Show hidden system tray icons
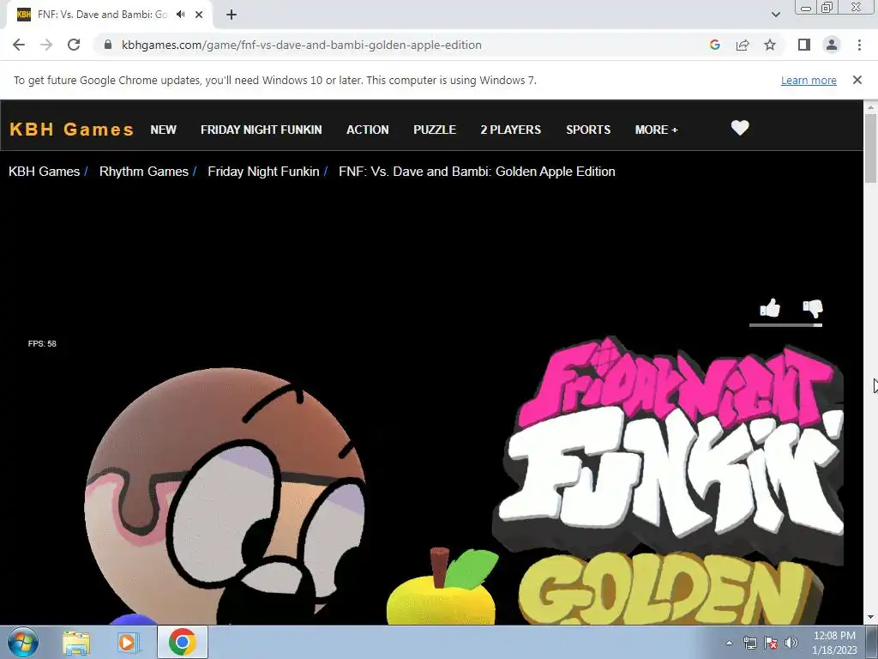878x659 pixels. pos(729,643)
